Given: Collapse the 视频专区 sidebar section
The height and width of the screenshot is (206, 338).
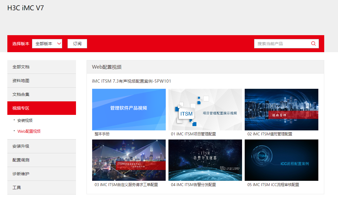Looking at the screenshot, I should [41, 108].
